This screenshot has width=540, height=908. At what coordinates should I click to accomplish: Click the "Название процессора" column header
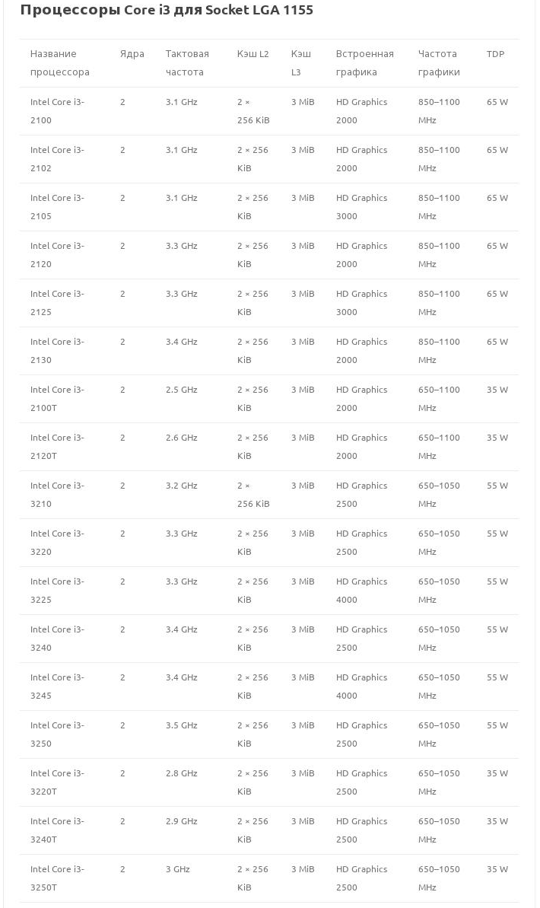pyautogui.click(x=60, y=63)
